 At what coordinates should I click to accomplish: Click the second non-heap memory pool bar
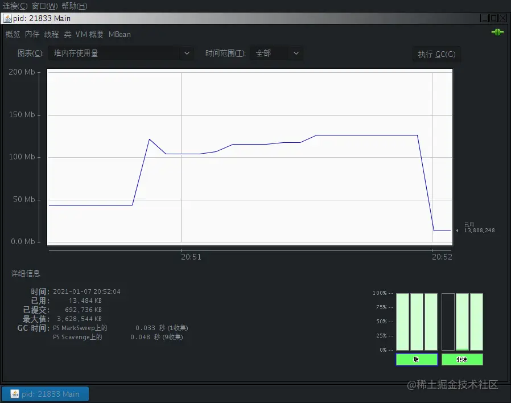point(462,322)
